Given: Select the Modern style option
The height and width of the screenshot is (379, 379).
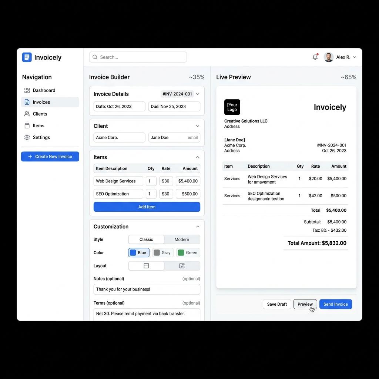Looking at the screenshot, I should [x=182, y=239].
